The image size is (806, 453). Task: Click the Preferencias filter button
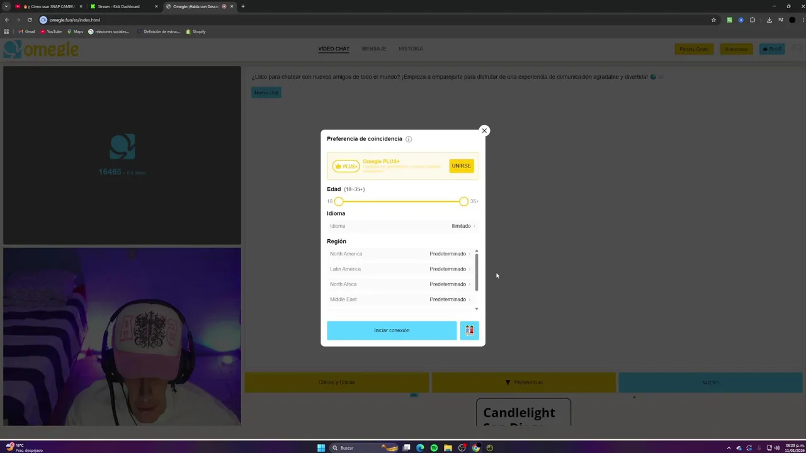coord(524,383)
